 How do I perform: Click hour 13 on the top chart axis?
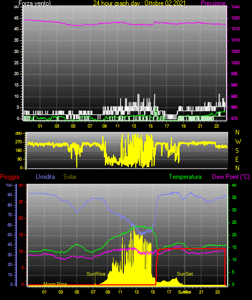134,126
